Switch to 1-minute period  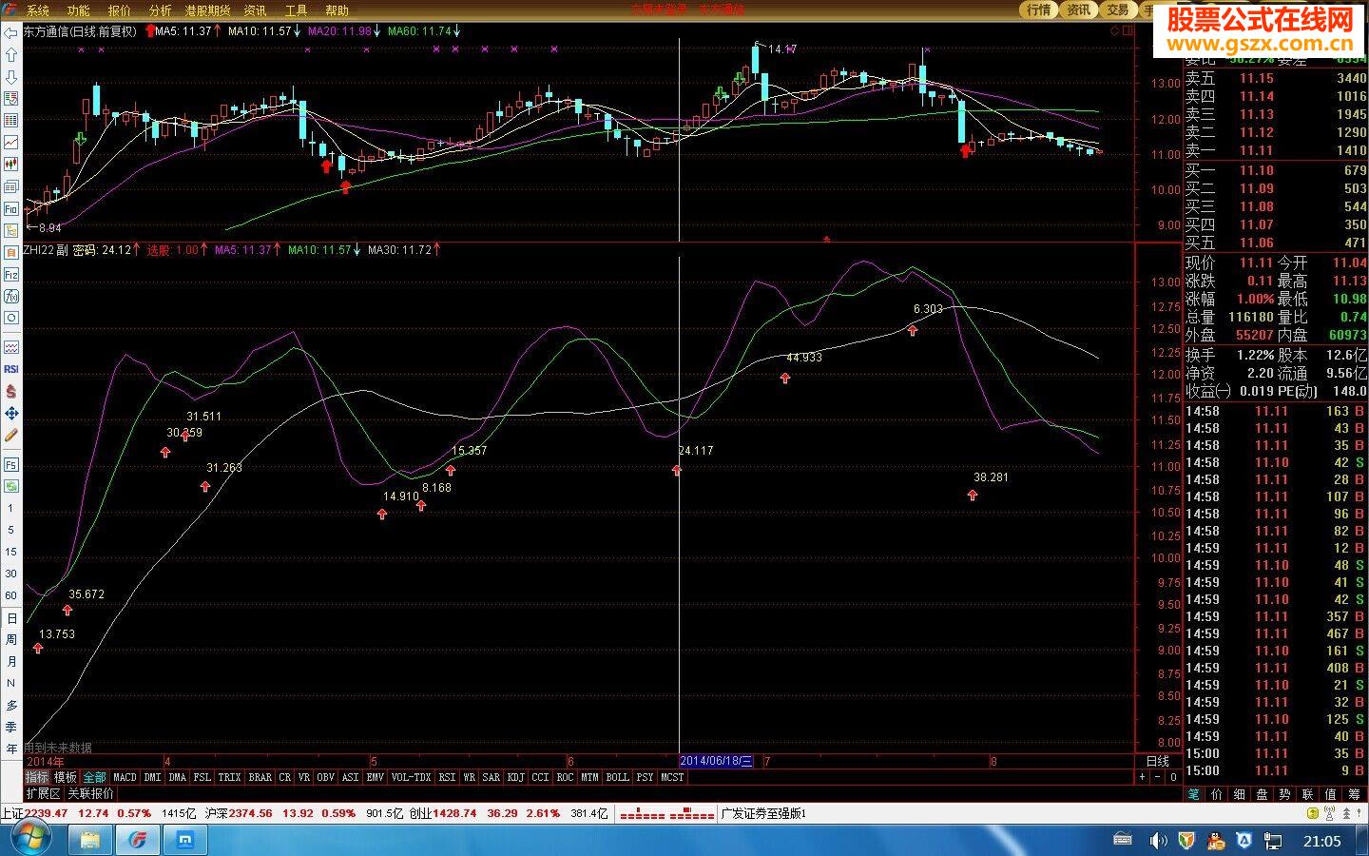(11, 509)
